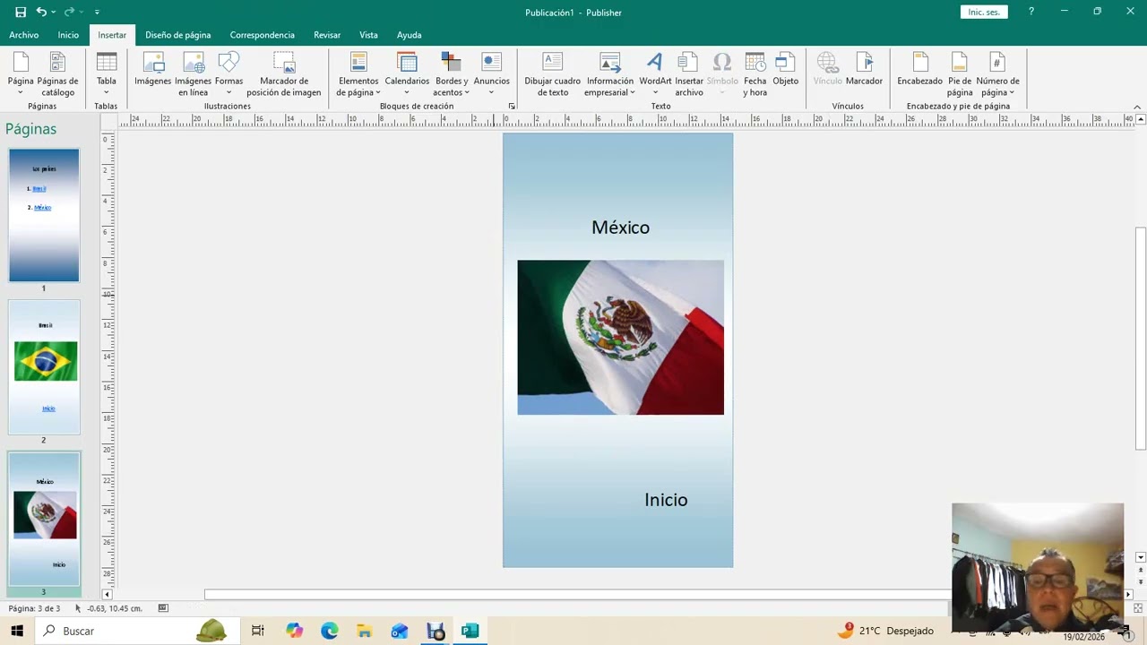The height and width of the screenshot is (645, 1147).
Task: Click the Mexican flag image on the page
Action: [x=620, y=338]
